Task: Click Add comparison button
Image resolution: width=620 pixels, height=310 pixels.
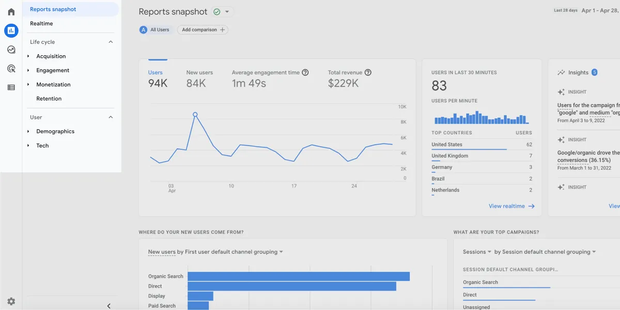Action: (x=203, y=30)
